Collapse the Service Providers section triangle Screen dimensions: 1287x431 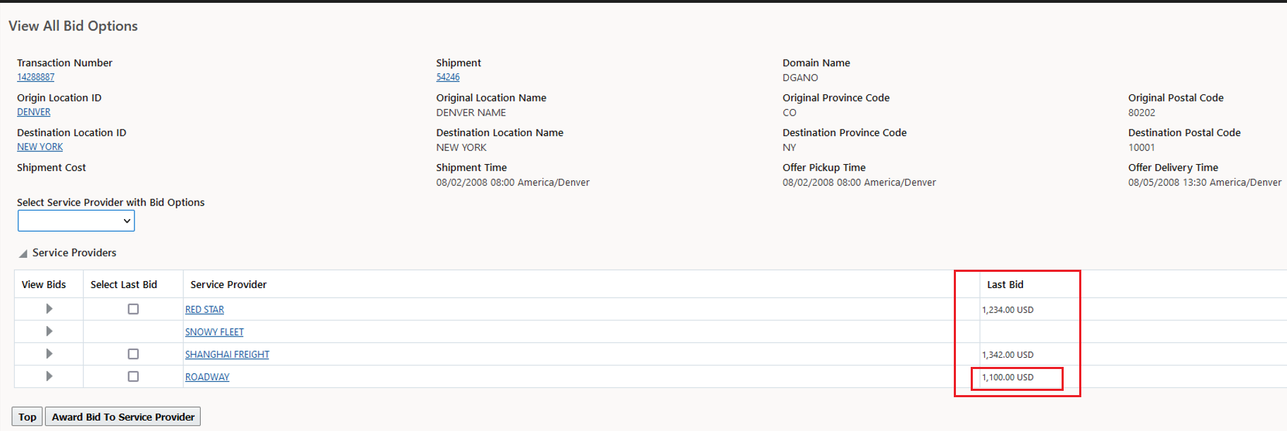[23, 254]
